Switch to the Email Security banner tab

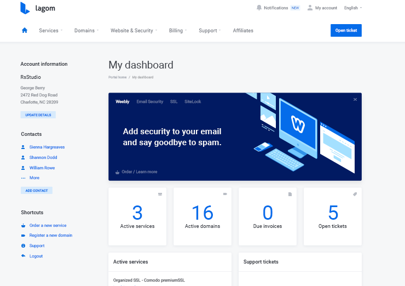click(x=150, y=101)
